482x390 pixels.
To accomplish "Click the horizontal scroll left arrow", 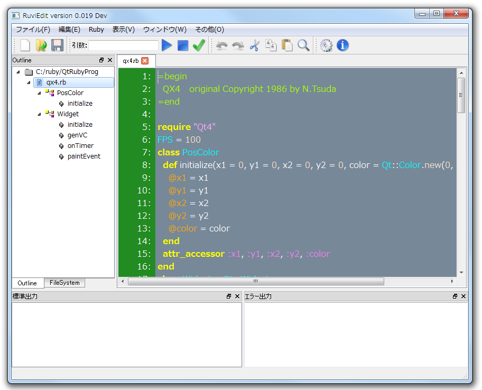I will pyautogui.click(x=123, y=282).
